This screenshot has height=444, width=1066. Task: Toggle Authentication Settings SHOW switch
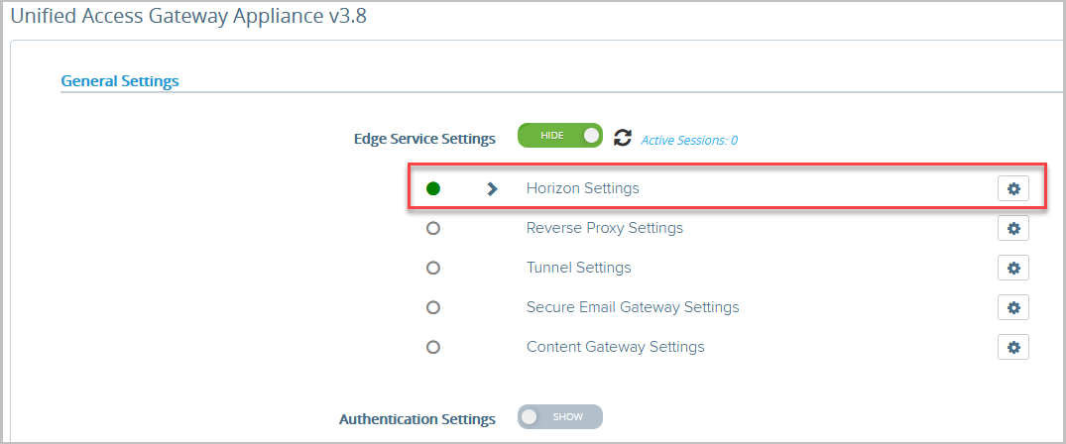click(560, 417)
